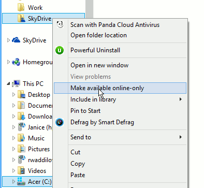This screenshot has width=204, height=188.
Task: Click the Work folder icon
Action: [x=21, y=8]
